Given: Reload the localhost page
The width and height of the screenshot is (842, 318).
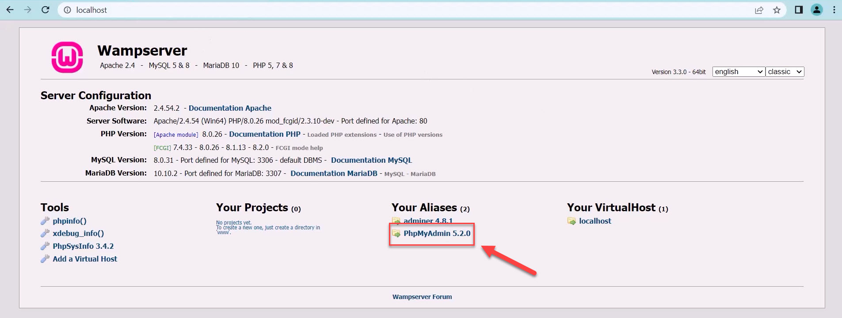Looking at the screenshot, I should (x=45, y=10).
